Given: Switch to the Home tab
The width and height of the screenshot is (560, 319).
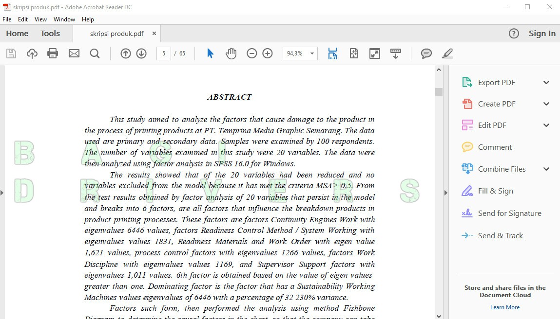Looking at the screenshot, I should pos(17,34).
